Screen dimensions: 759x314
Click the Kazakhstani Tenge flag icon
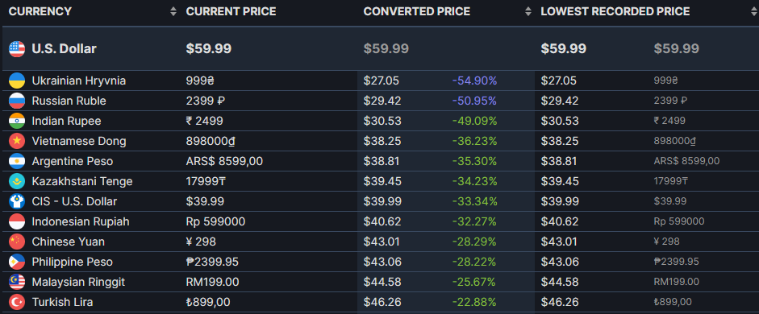tap(17, 181)
